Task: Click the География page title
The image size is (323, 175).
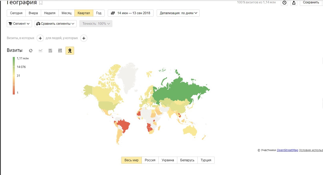Action: click(21, 3)
